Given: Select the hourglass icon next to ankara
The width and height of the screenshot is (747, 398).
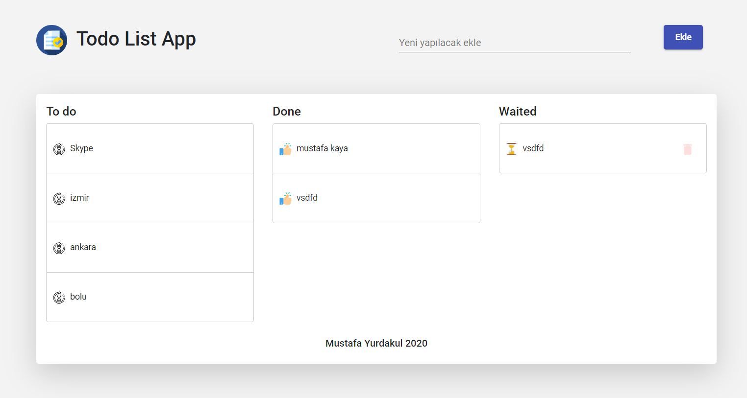Looking at the screenshot, I should [59, 248].
